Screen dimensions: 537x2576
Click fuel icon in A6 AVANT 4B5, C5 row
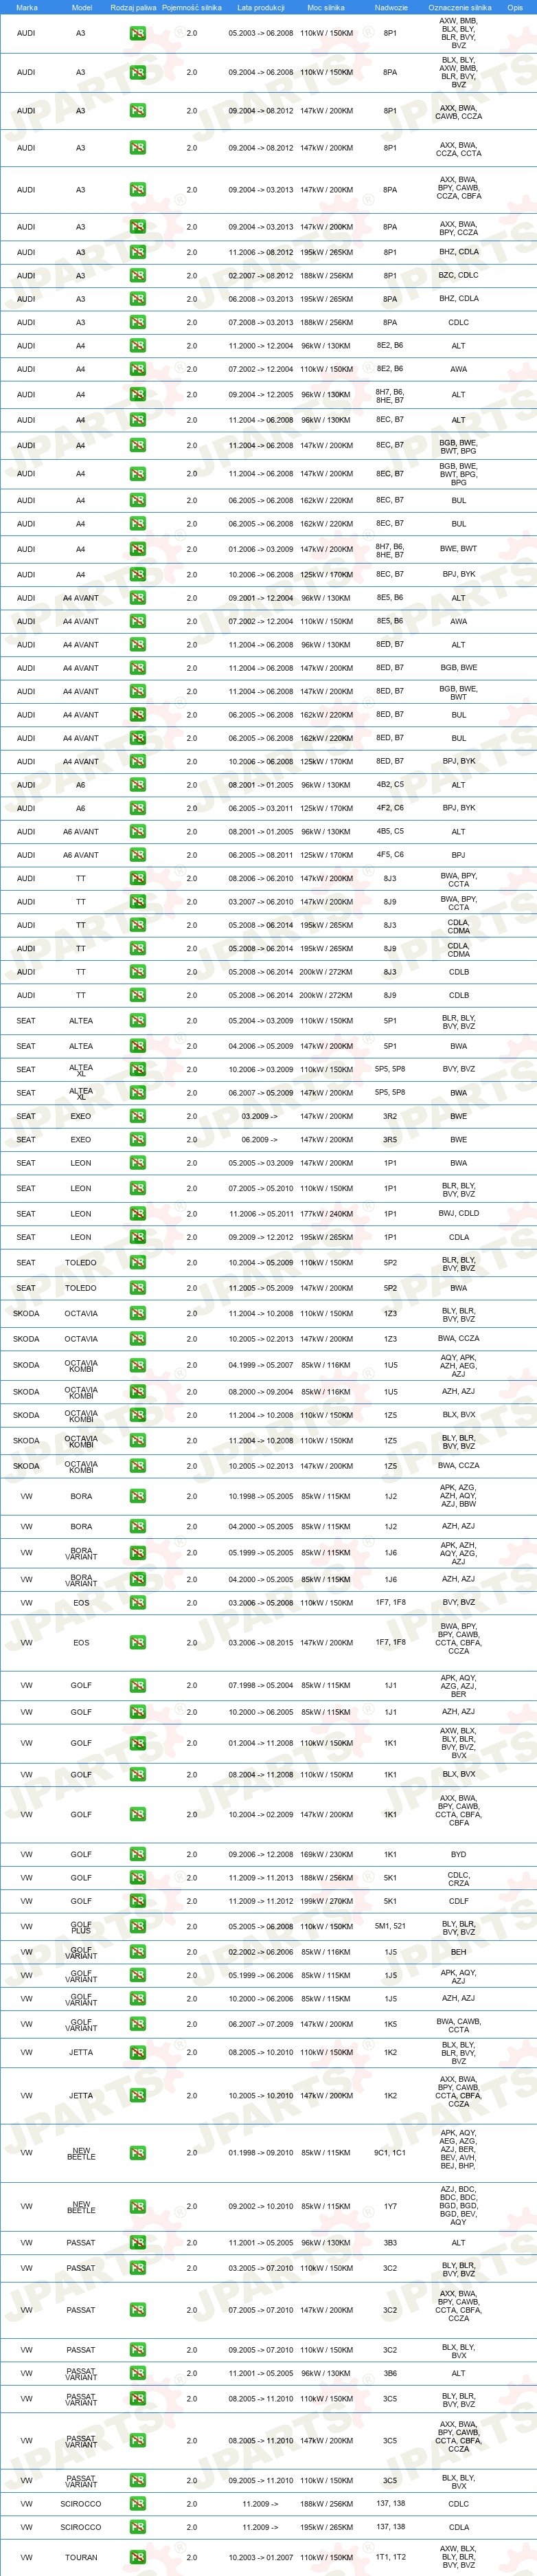pyautogui.click(x=137, y=831)
